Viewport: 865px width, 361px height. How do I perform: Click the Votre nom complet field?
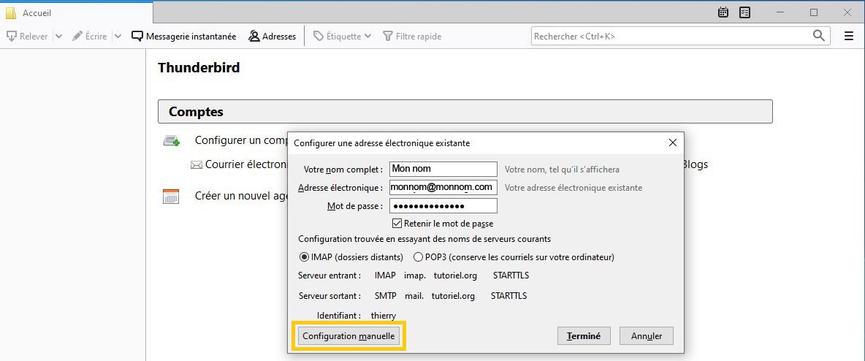click(443, 169)
